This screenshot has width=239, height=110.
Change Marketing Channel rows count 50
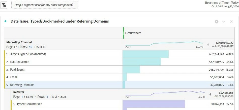pos(31,47)
